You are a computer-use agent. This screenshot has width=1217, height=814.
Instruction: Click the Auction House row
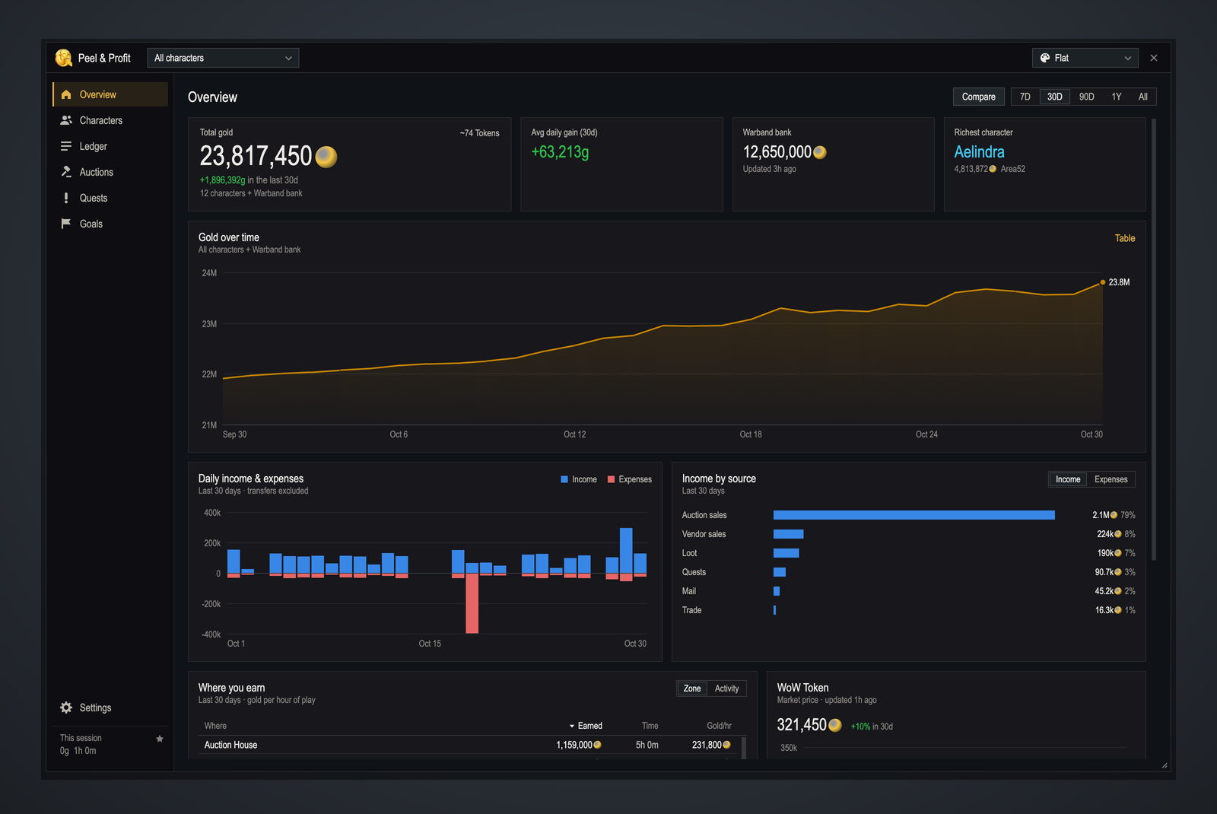468,745
